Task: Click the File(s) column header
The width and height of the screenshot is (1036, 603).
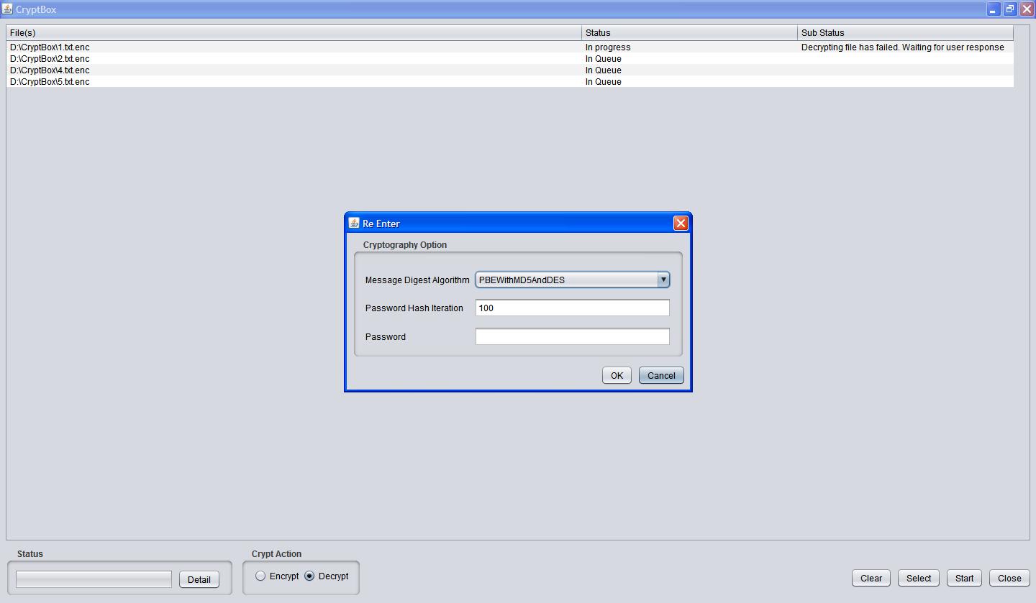Action: (x=294, y=33)
